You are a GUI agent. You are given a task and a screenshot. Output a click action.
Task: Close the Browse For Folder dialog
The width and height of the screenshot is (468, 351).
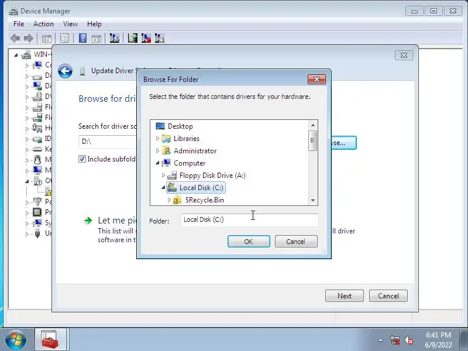(x=316, y=80)
